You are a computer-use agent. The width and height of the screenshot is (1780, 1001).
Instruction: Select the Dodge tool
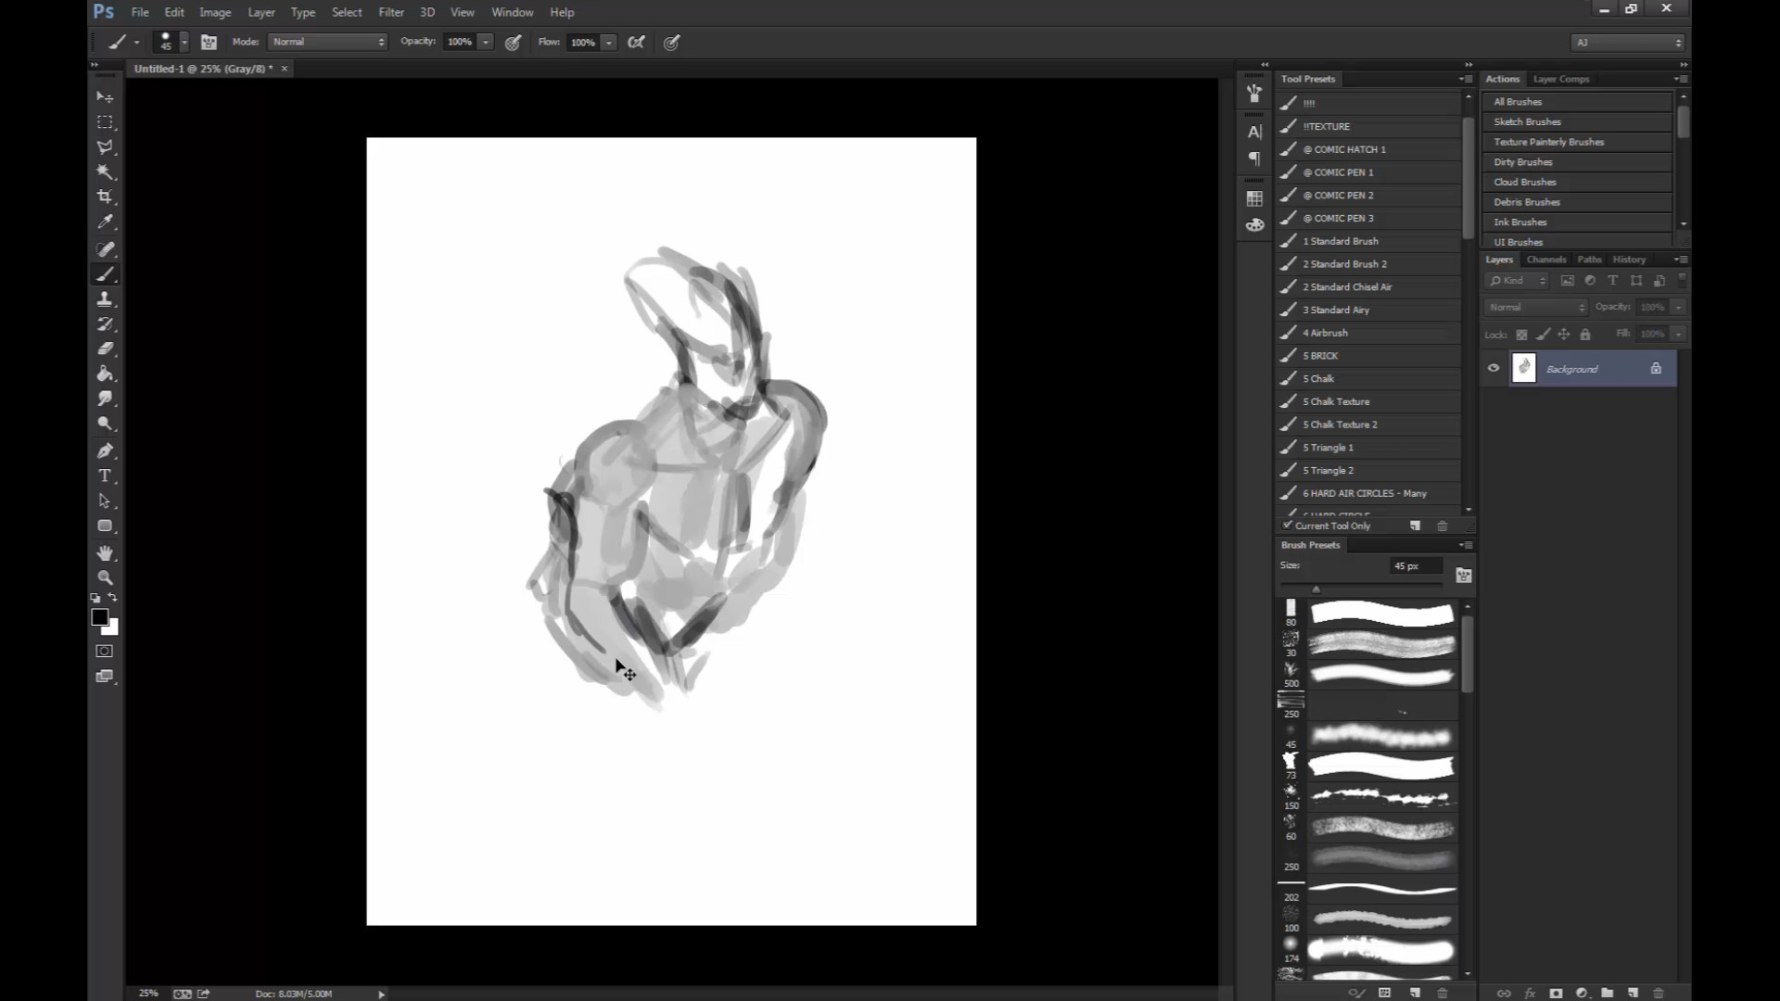105,424
